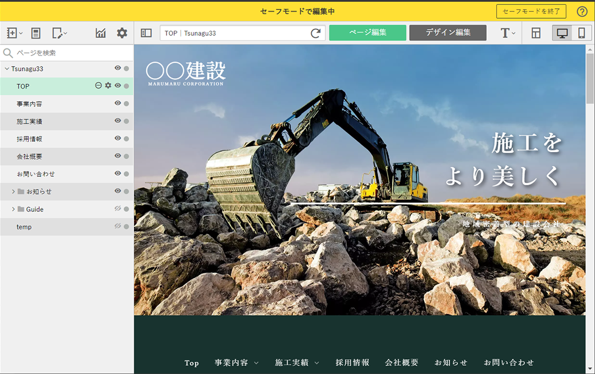
Task: Open site settings gear in toolbar
Action: [122, 33]
